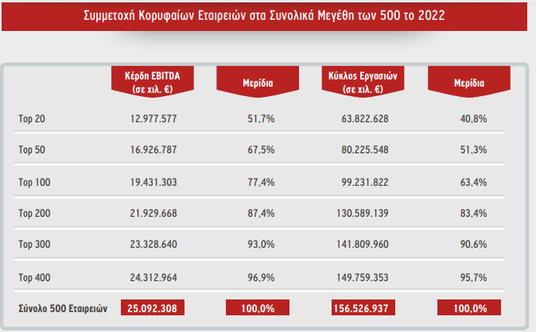The image size is (536, 332).
Task: Click the 51,7% share cell
Action: (261, 118)
